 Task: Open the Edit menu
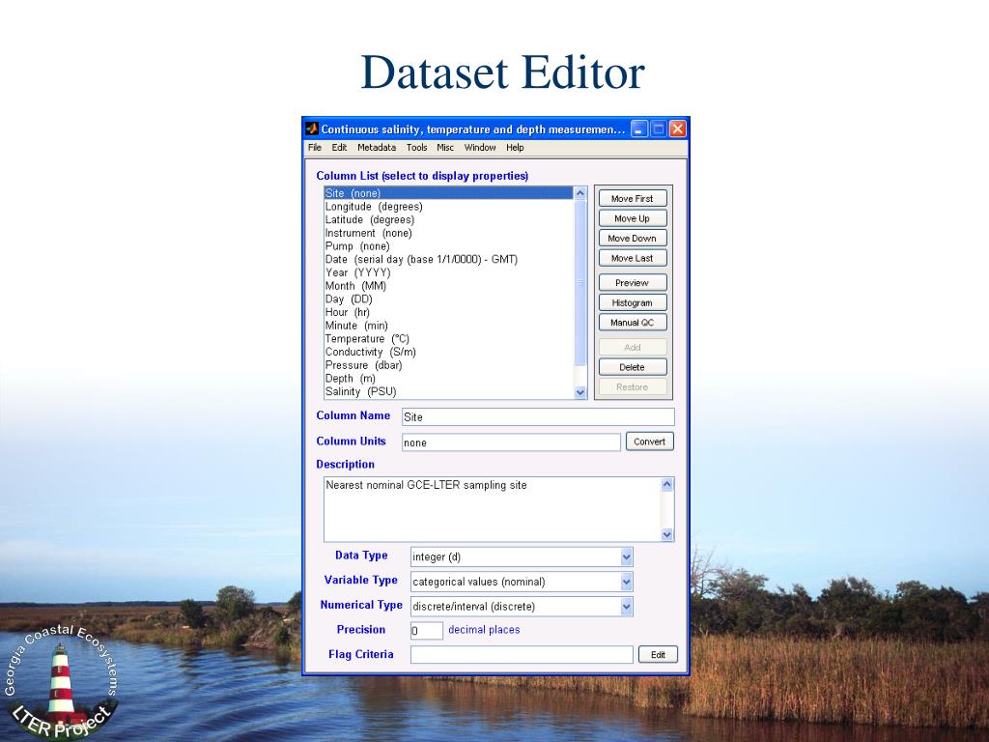pos(339,148)
